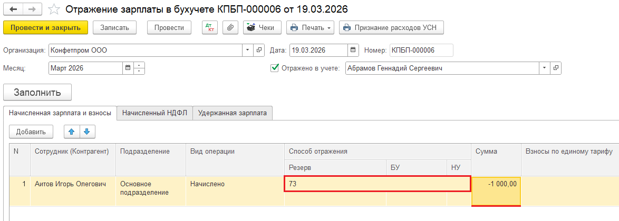Select the sum cell -1 000,00
The height and width of the screenshot is (221, 619).
click(x=496, y=191)
